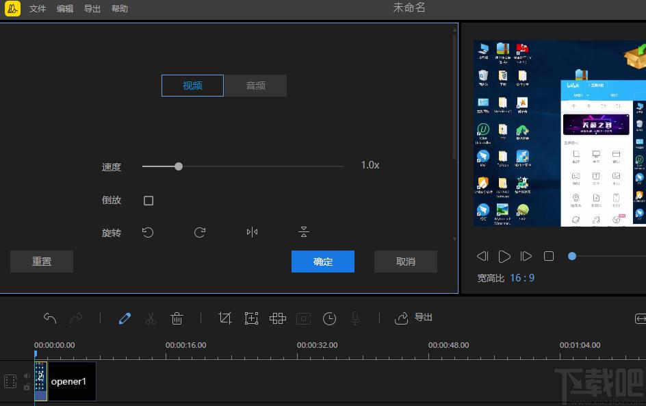Click timeline ruler at 00:00:16.00

pos(186,345)
